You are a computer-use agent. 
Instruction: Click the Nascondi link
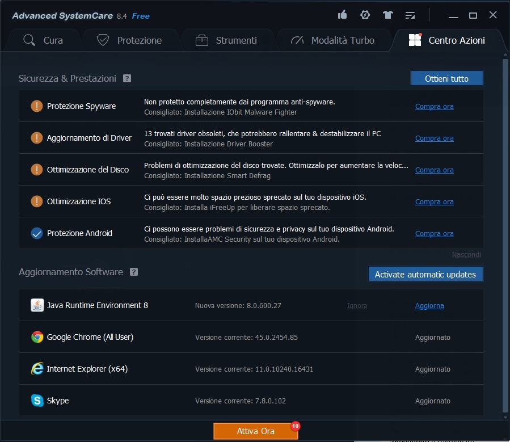click(x=466, y=255)
